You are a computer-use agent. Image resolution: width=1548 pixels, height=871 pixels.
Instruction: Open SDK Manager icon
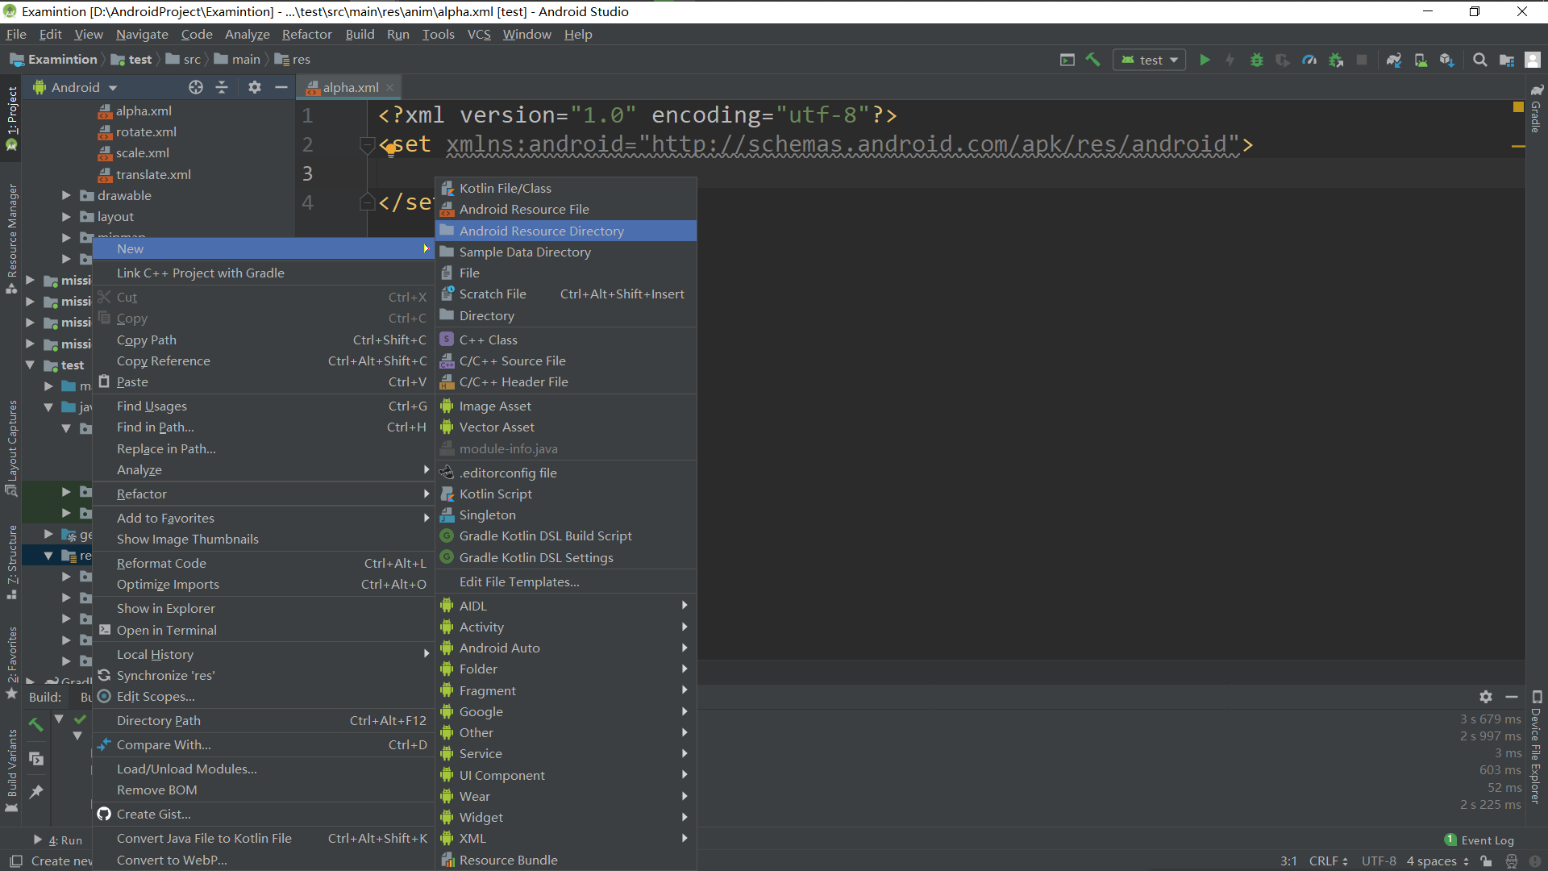1446,60
